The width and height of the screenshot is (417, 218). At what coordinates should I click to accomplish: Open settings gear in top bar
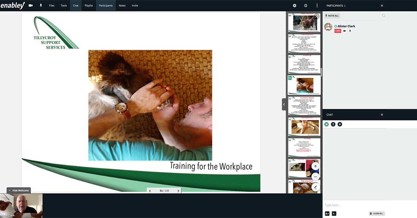click(295, 6)
